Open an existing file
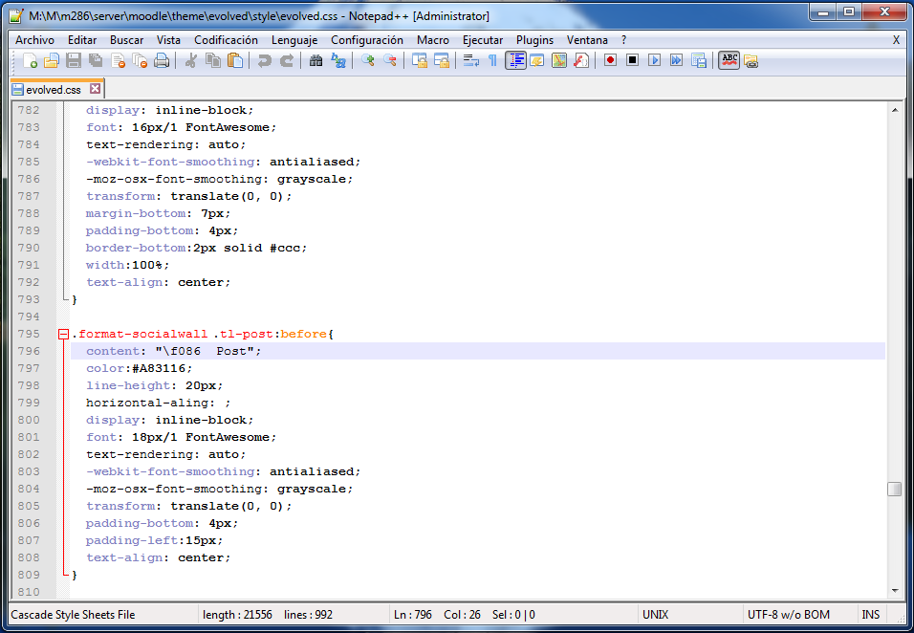 [52, 60]
